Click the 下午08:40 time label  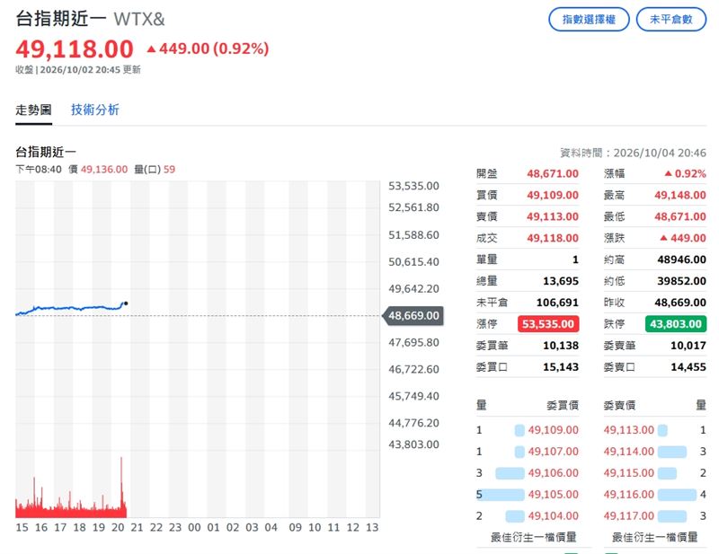pos(39,170)
